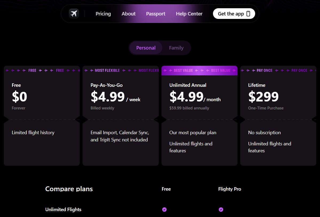Click the $4.99 / week price

116,96
